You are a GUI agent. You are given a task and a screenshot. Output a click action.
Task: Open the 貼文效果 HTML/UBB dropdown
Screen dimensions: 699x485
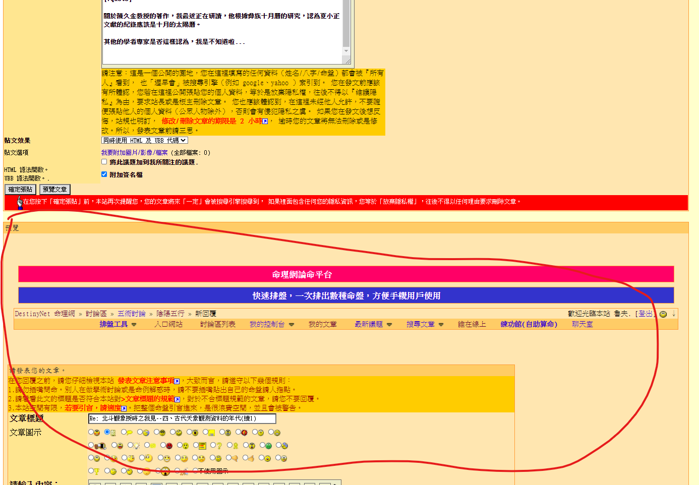coord(145,140)
